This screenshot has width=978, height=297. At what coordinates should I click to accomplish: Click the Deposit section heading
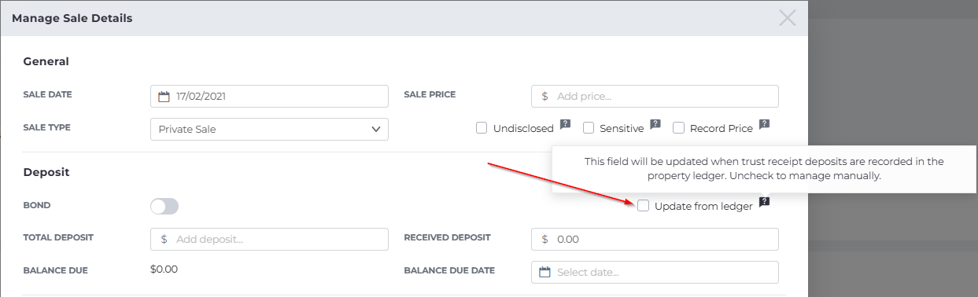click(46, 172)
